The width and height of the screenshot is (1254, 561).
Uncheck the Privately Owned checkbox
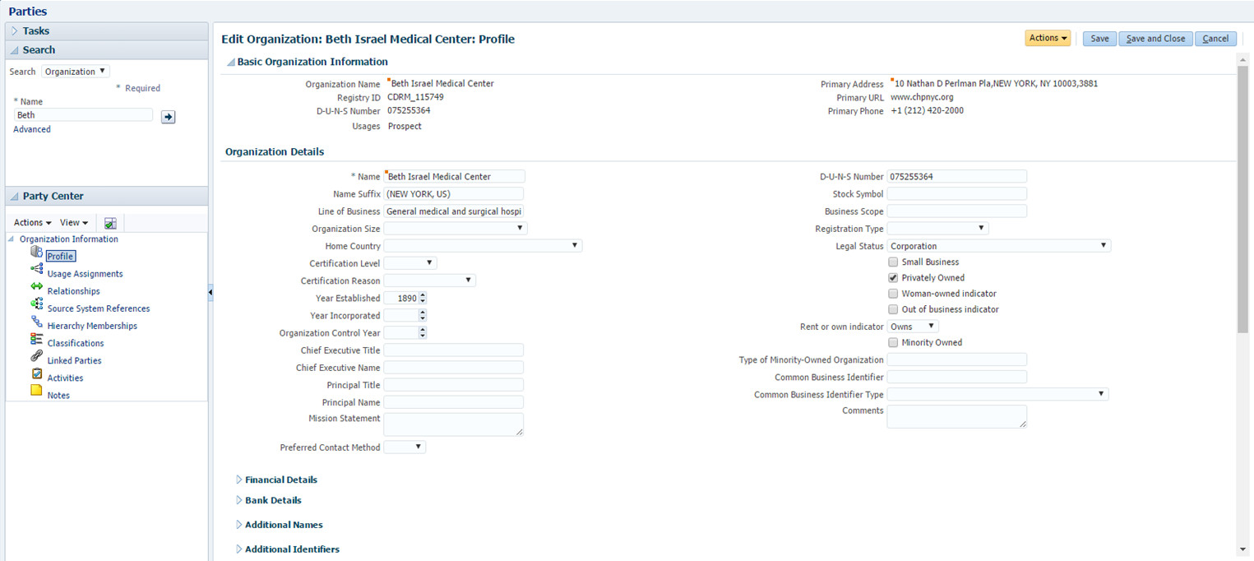click(x=893, y=277)
